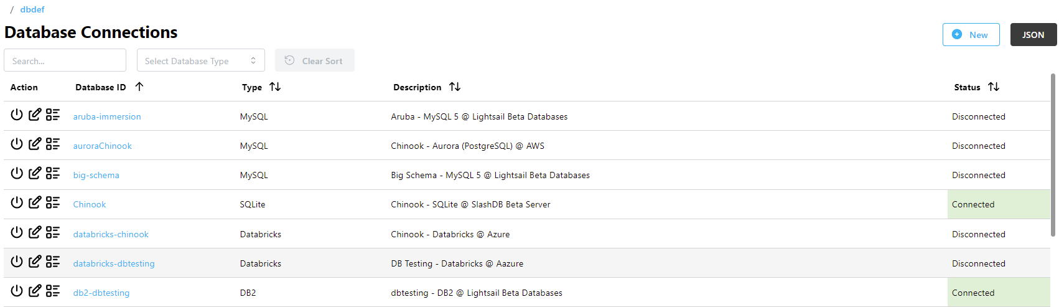View data model list for Chinook
1059x307 pixels.
coord(53,203)
